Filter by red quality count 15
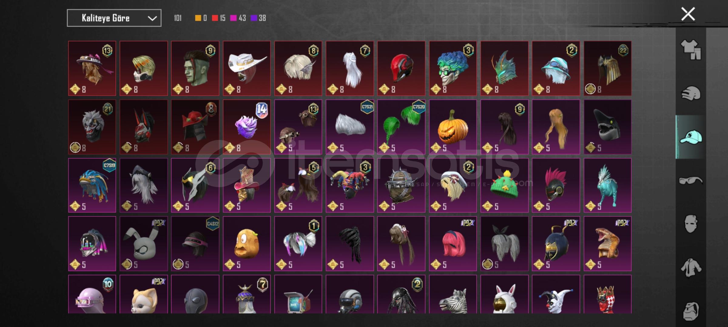Image resolution: width=728 pixels, height=327 pixels. point(219,18)
